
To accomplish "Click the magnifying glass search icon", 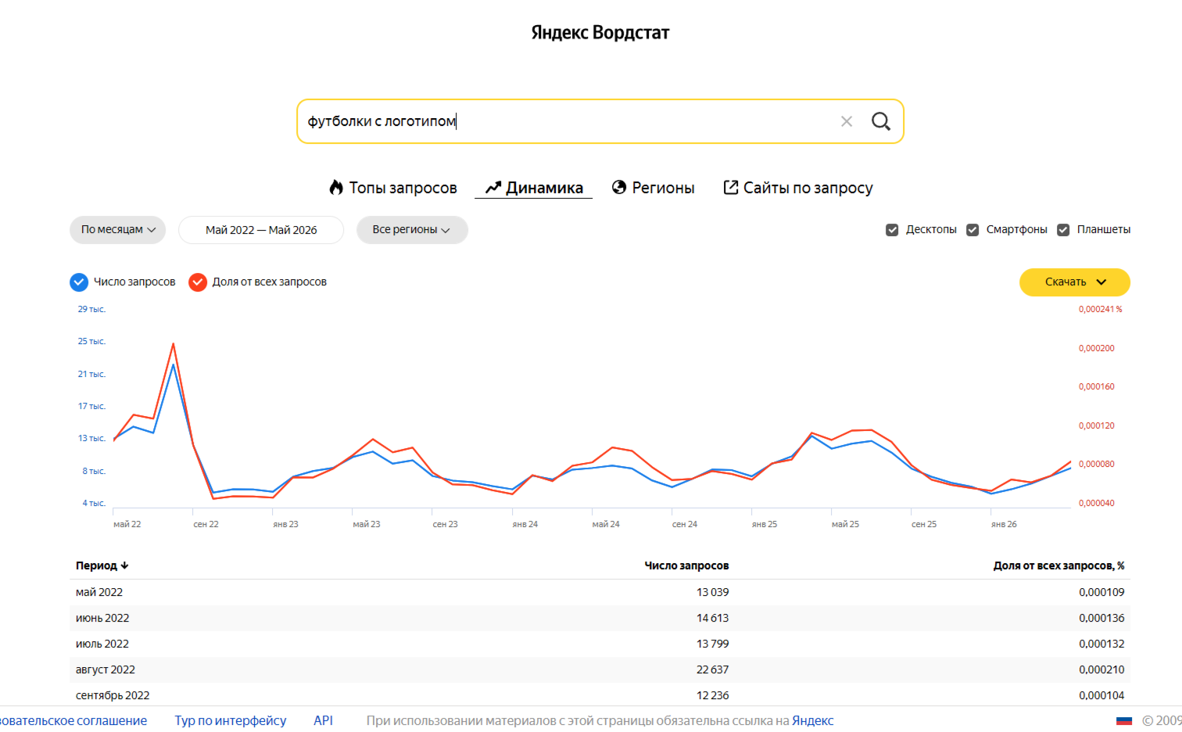I will (881, 121).
